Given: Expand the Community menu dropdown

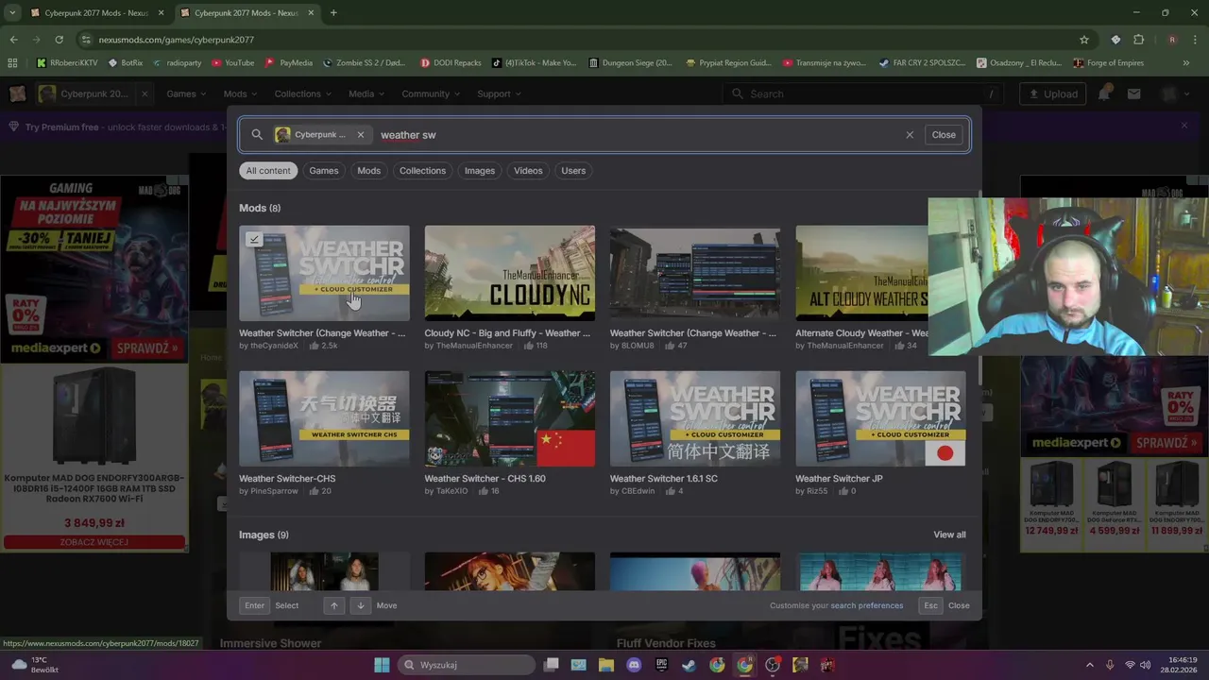Looking at the screenshot, I should [x=431, y=93].
